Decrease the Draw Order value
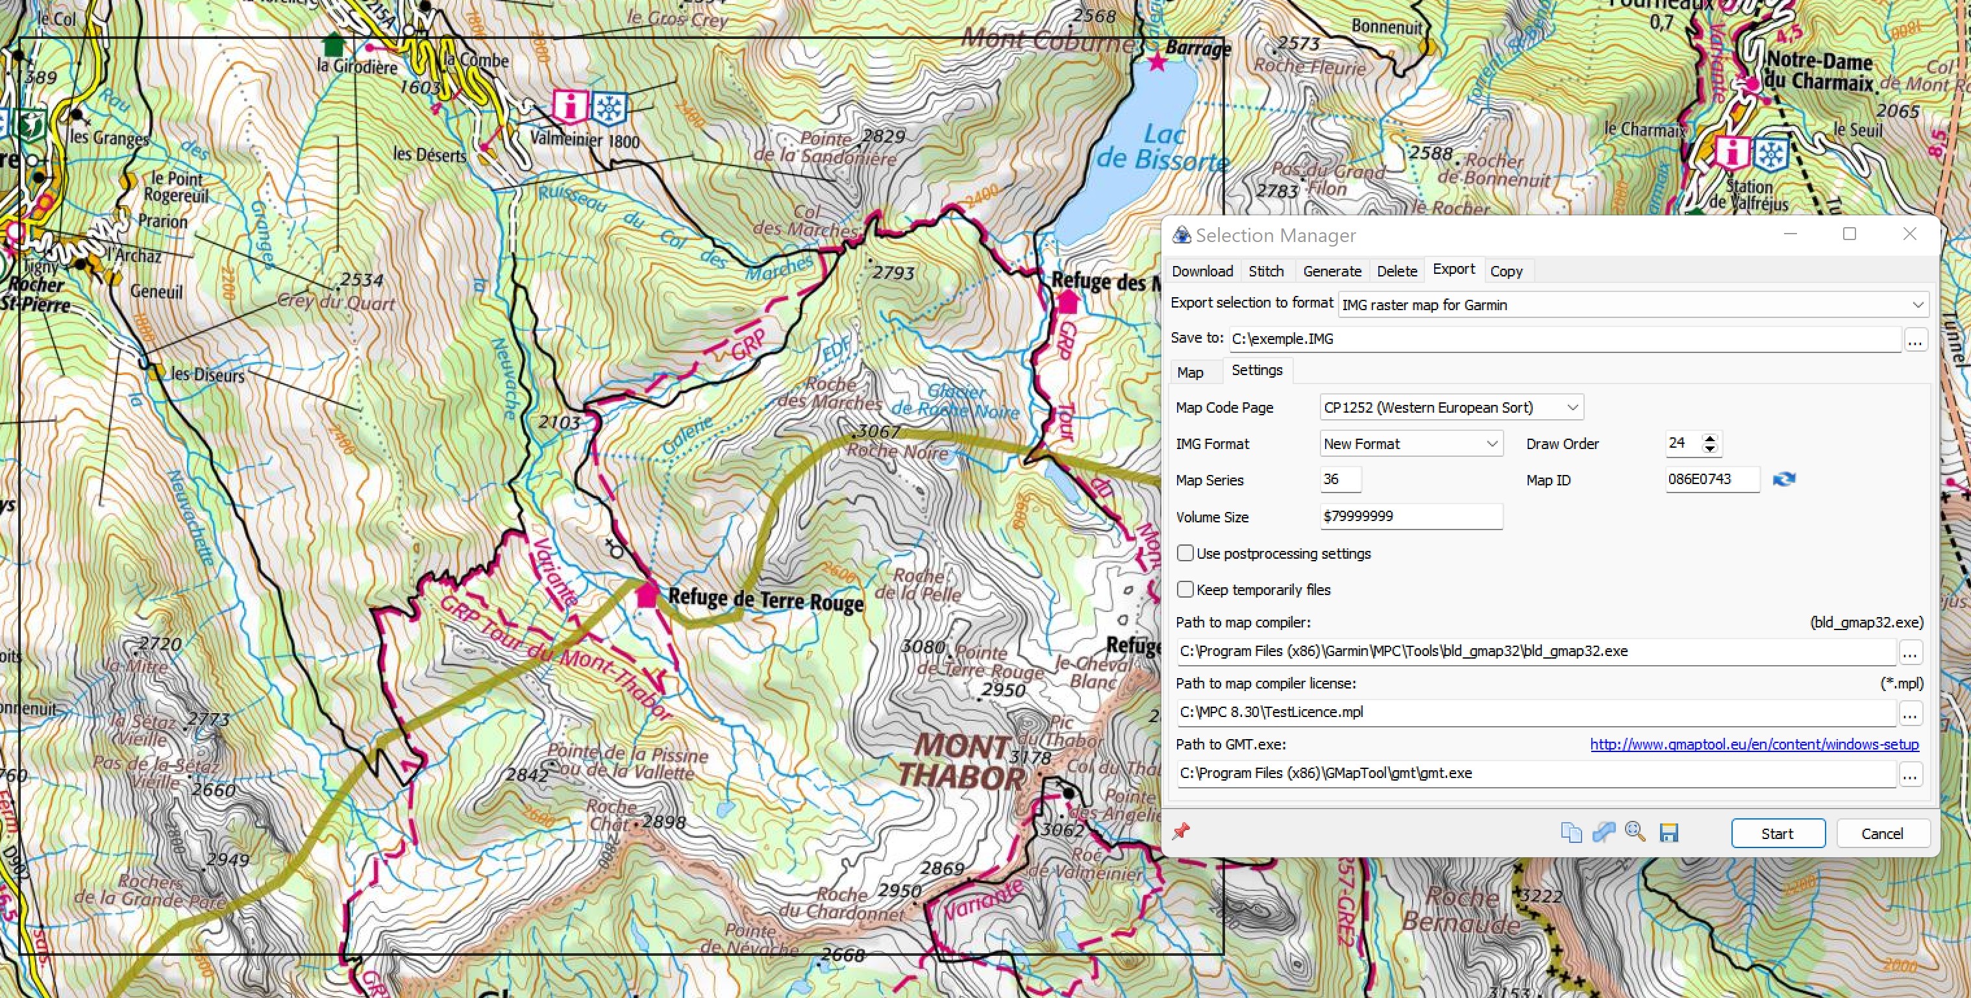 click(x=1710, y=449)
